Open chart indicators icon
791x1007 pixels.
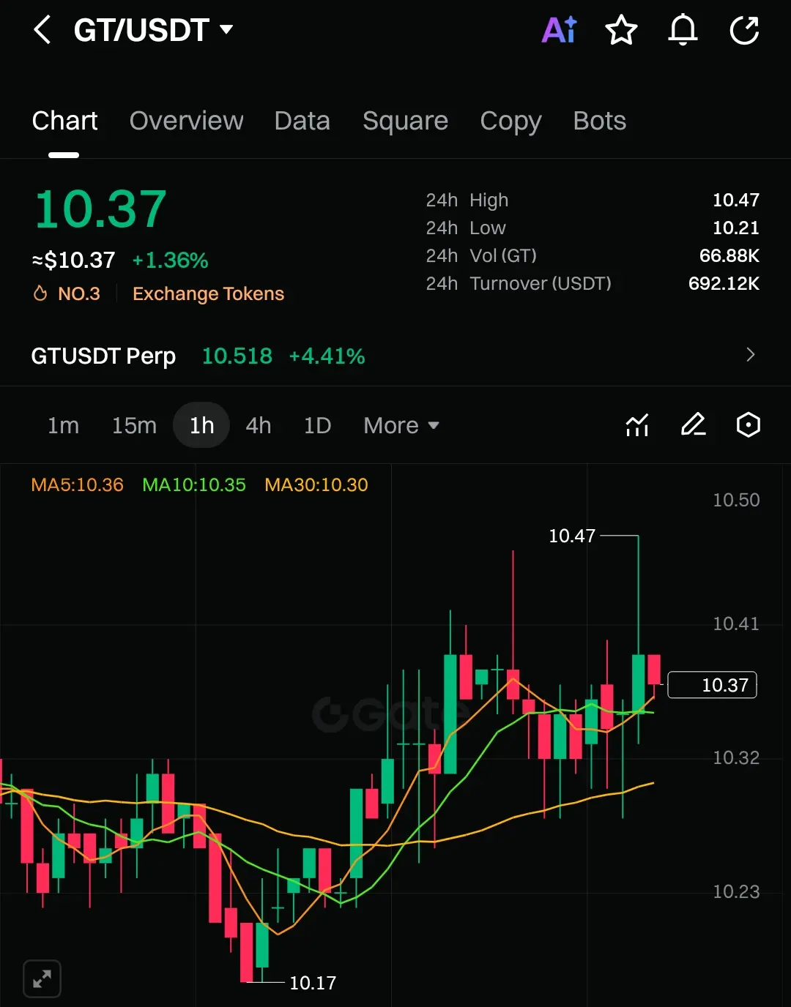(x=637, y=425)
